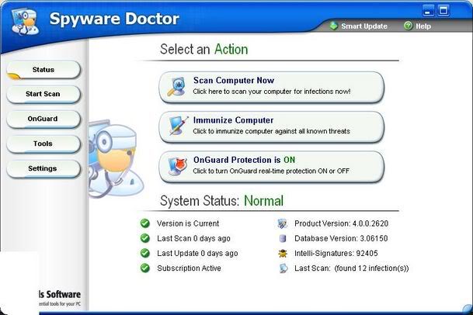The image size is (473, 315).
Task: Click the 'Last Scan 0 days ago' text
Action: pos(193,238)
